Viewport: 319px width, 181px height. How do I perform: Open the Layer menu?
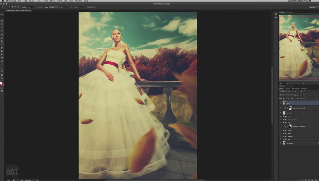(x=39, y=1)
